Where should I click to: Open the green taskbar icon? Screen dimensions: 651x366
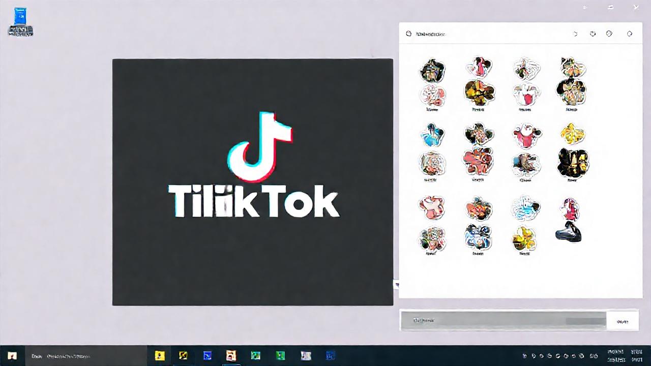(x=280, y=356)
